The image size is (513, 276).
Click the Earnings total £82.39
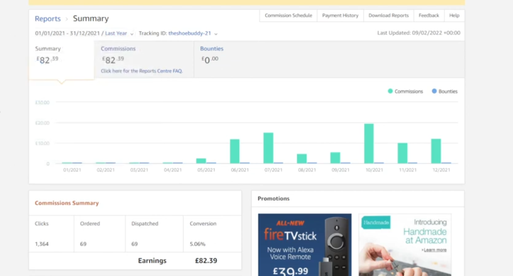point(206,261)
